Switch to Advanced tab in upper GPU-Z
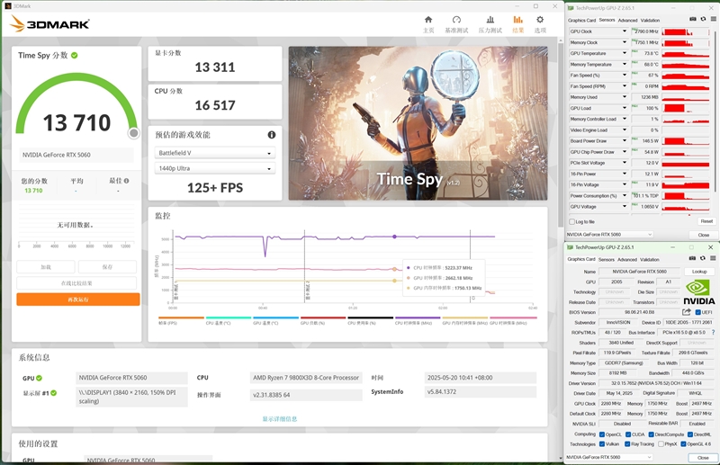This screenshot has height=465, width=720. [x=627, y=20]
